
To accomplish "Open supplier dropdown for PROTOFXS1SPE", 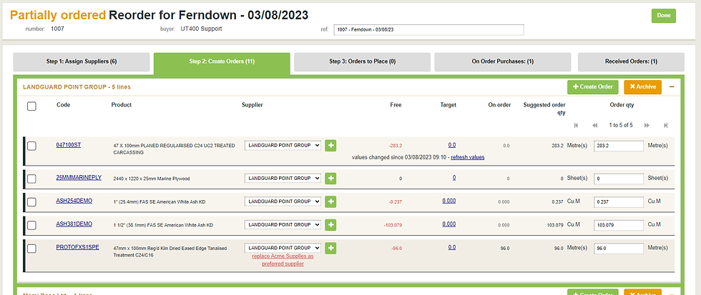I will [283, 248].
